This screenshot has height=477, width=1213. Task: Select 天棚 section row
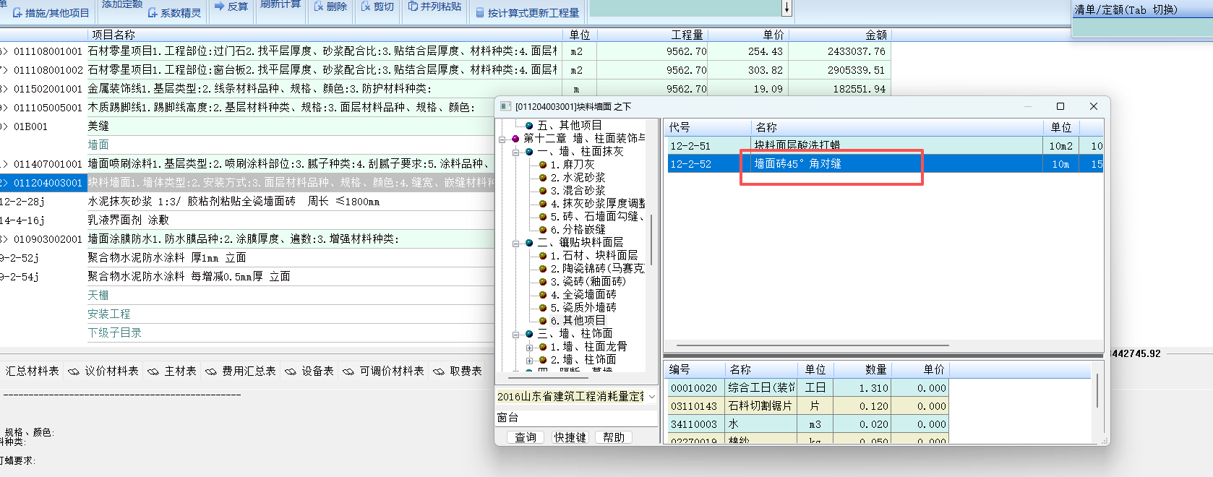click(98, 295)
